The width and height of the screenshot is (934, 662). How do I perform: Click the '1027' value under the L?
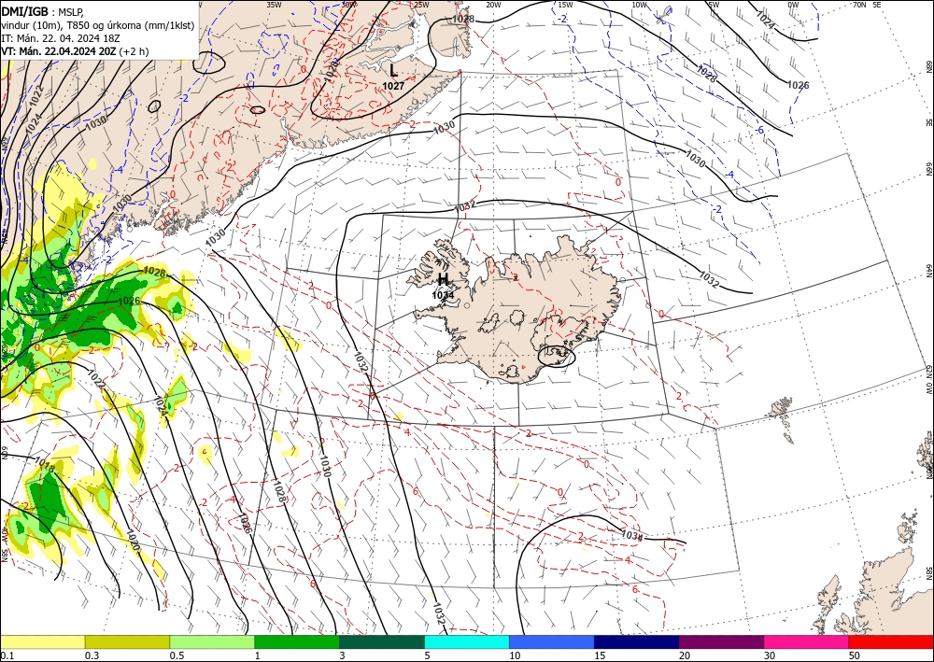point(393,86)
